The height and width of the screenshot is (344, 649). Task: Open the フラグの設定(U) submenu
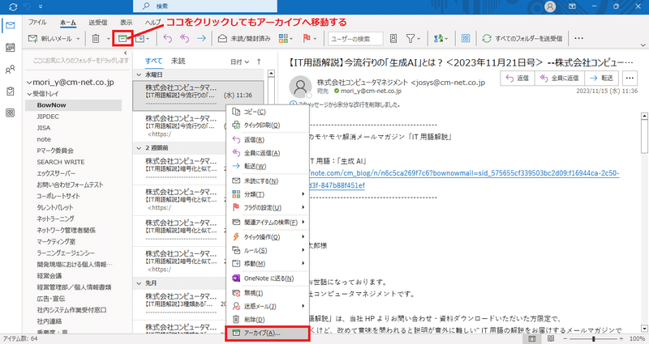click(268, 207)
